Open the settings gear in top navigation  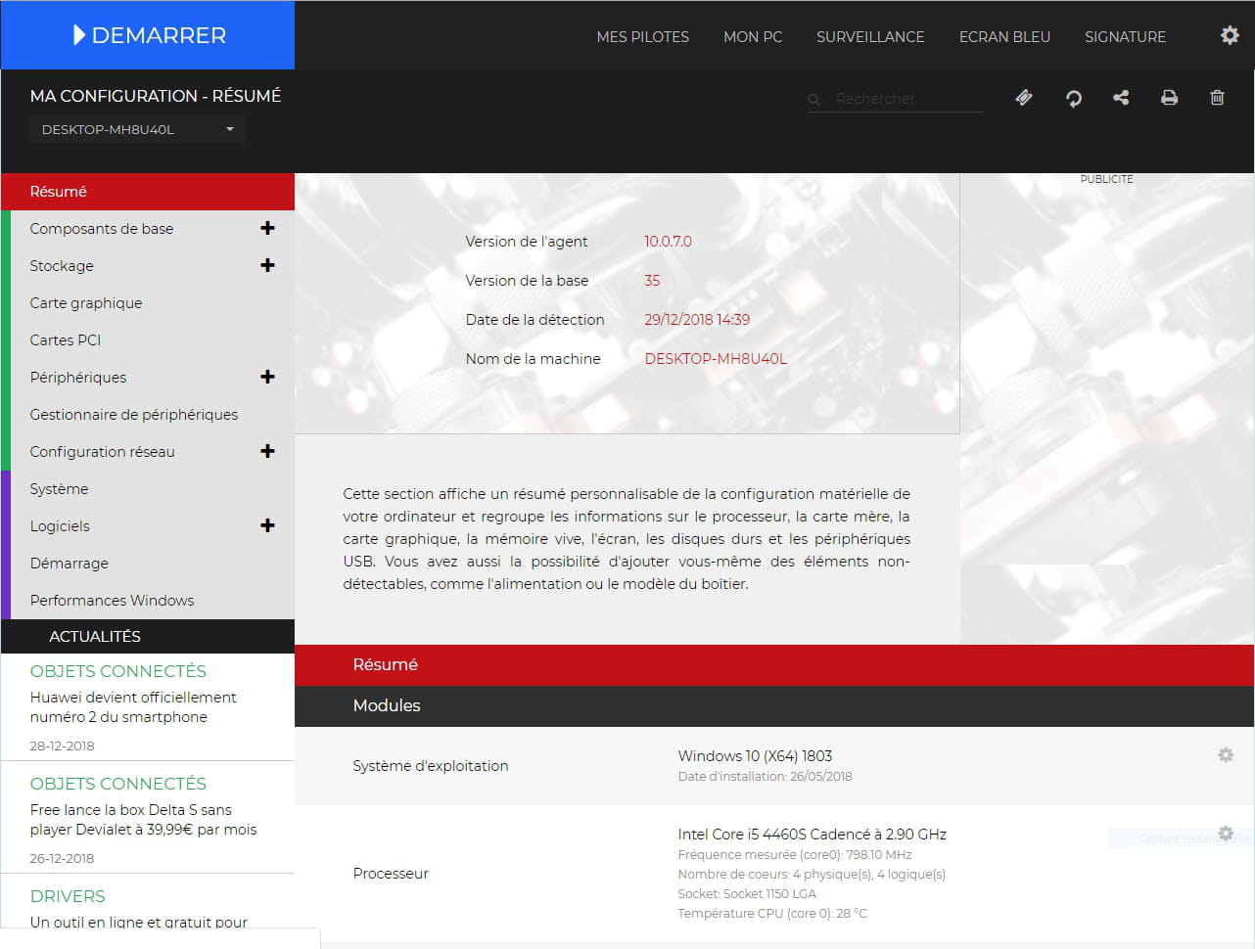pyautogui.click(x=1230, y=35)
